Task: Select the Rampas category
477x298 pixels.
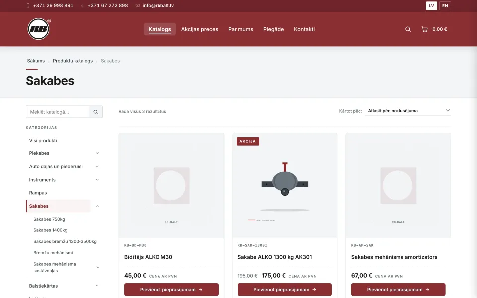Action: (x=38, y=193)
